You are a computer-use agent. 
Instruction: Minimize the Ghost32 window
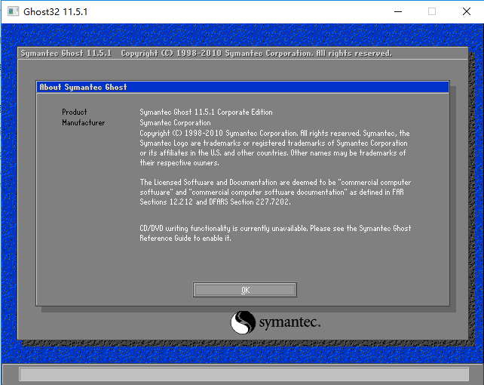[397, 11]
